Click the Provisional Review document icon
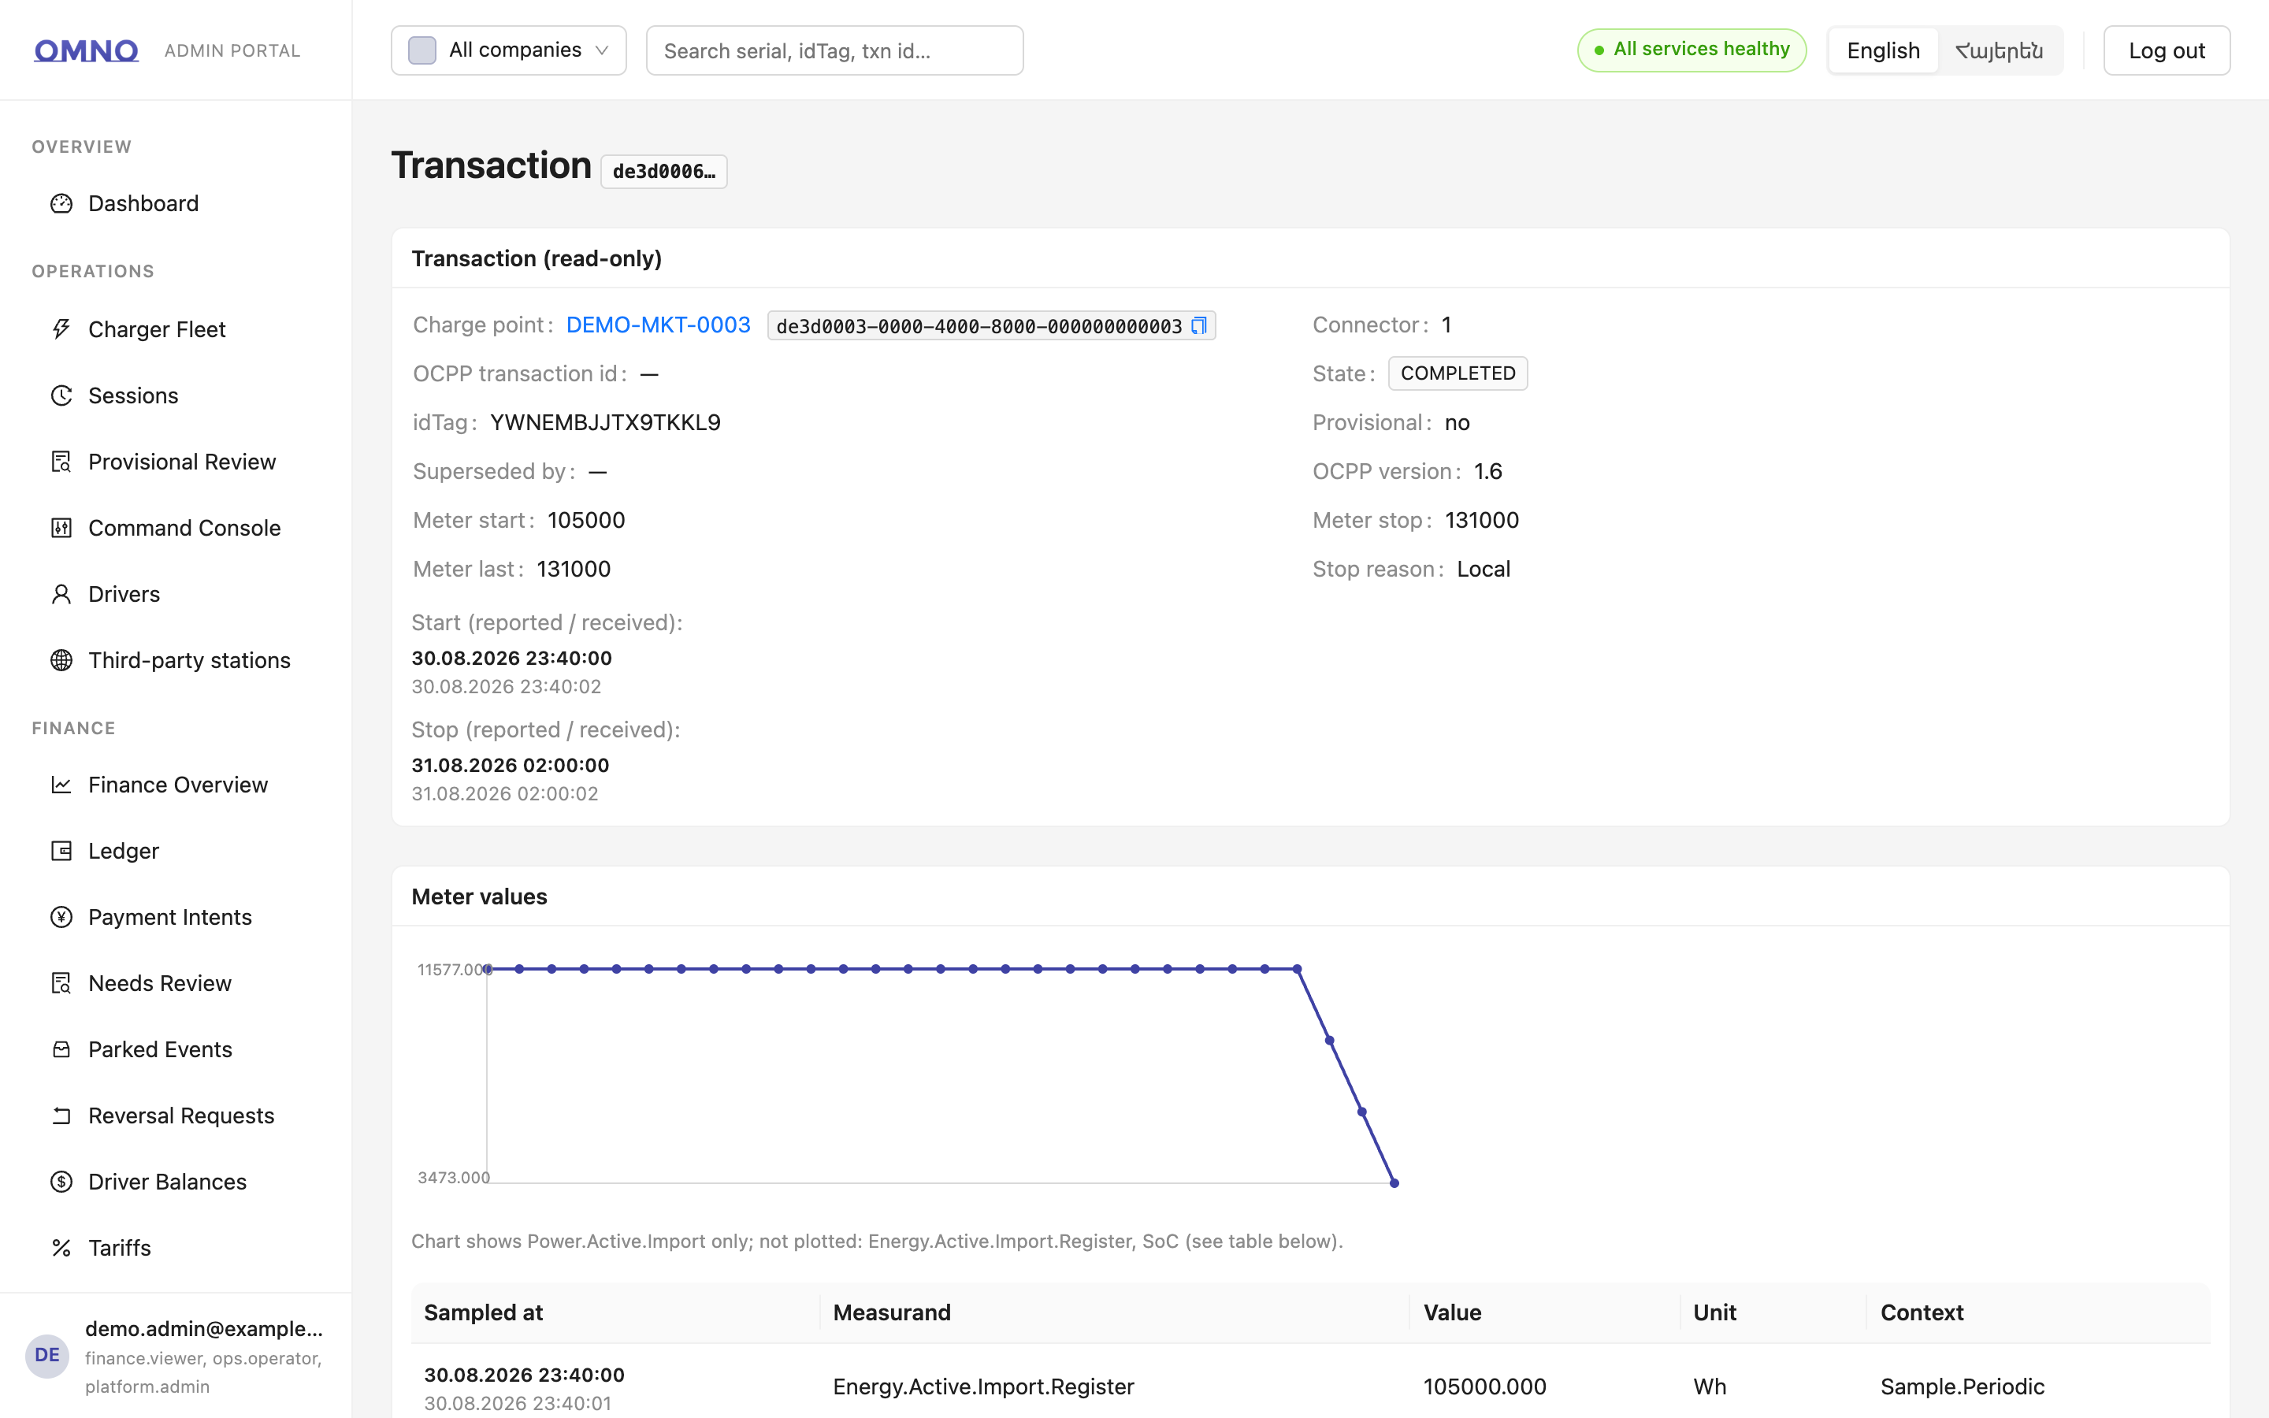 pyautogui.click(x=61, y=462)
